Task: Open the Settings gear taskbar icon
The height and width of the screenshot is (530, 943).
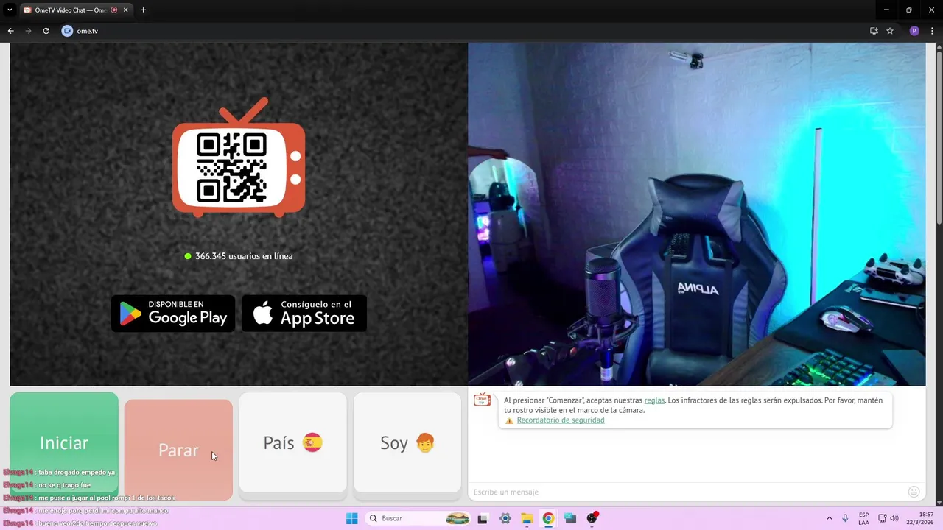Action: [505, 518]
